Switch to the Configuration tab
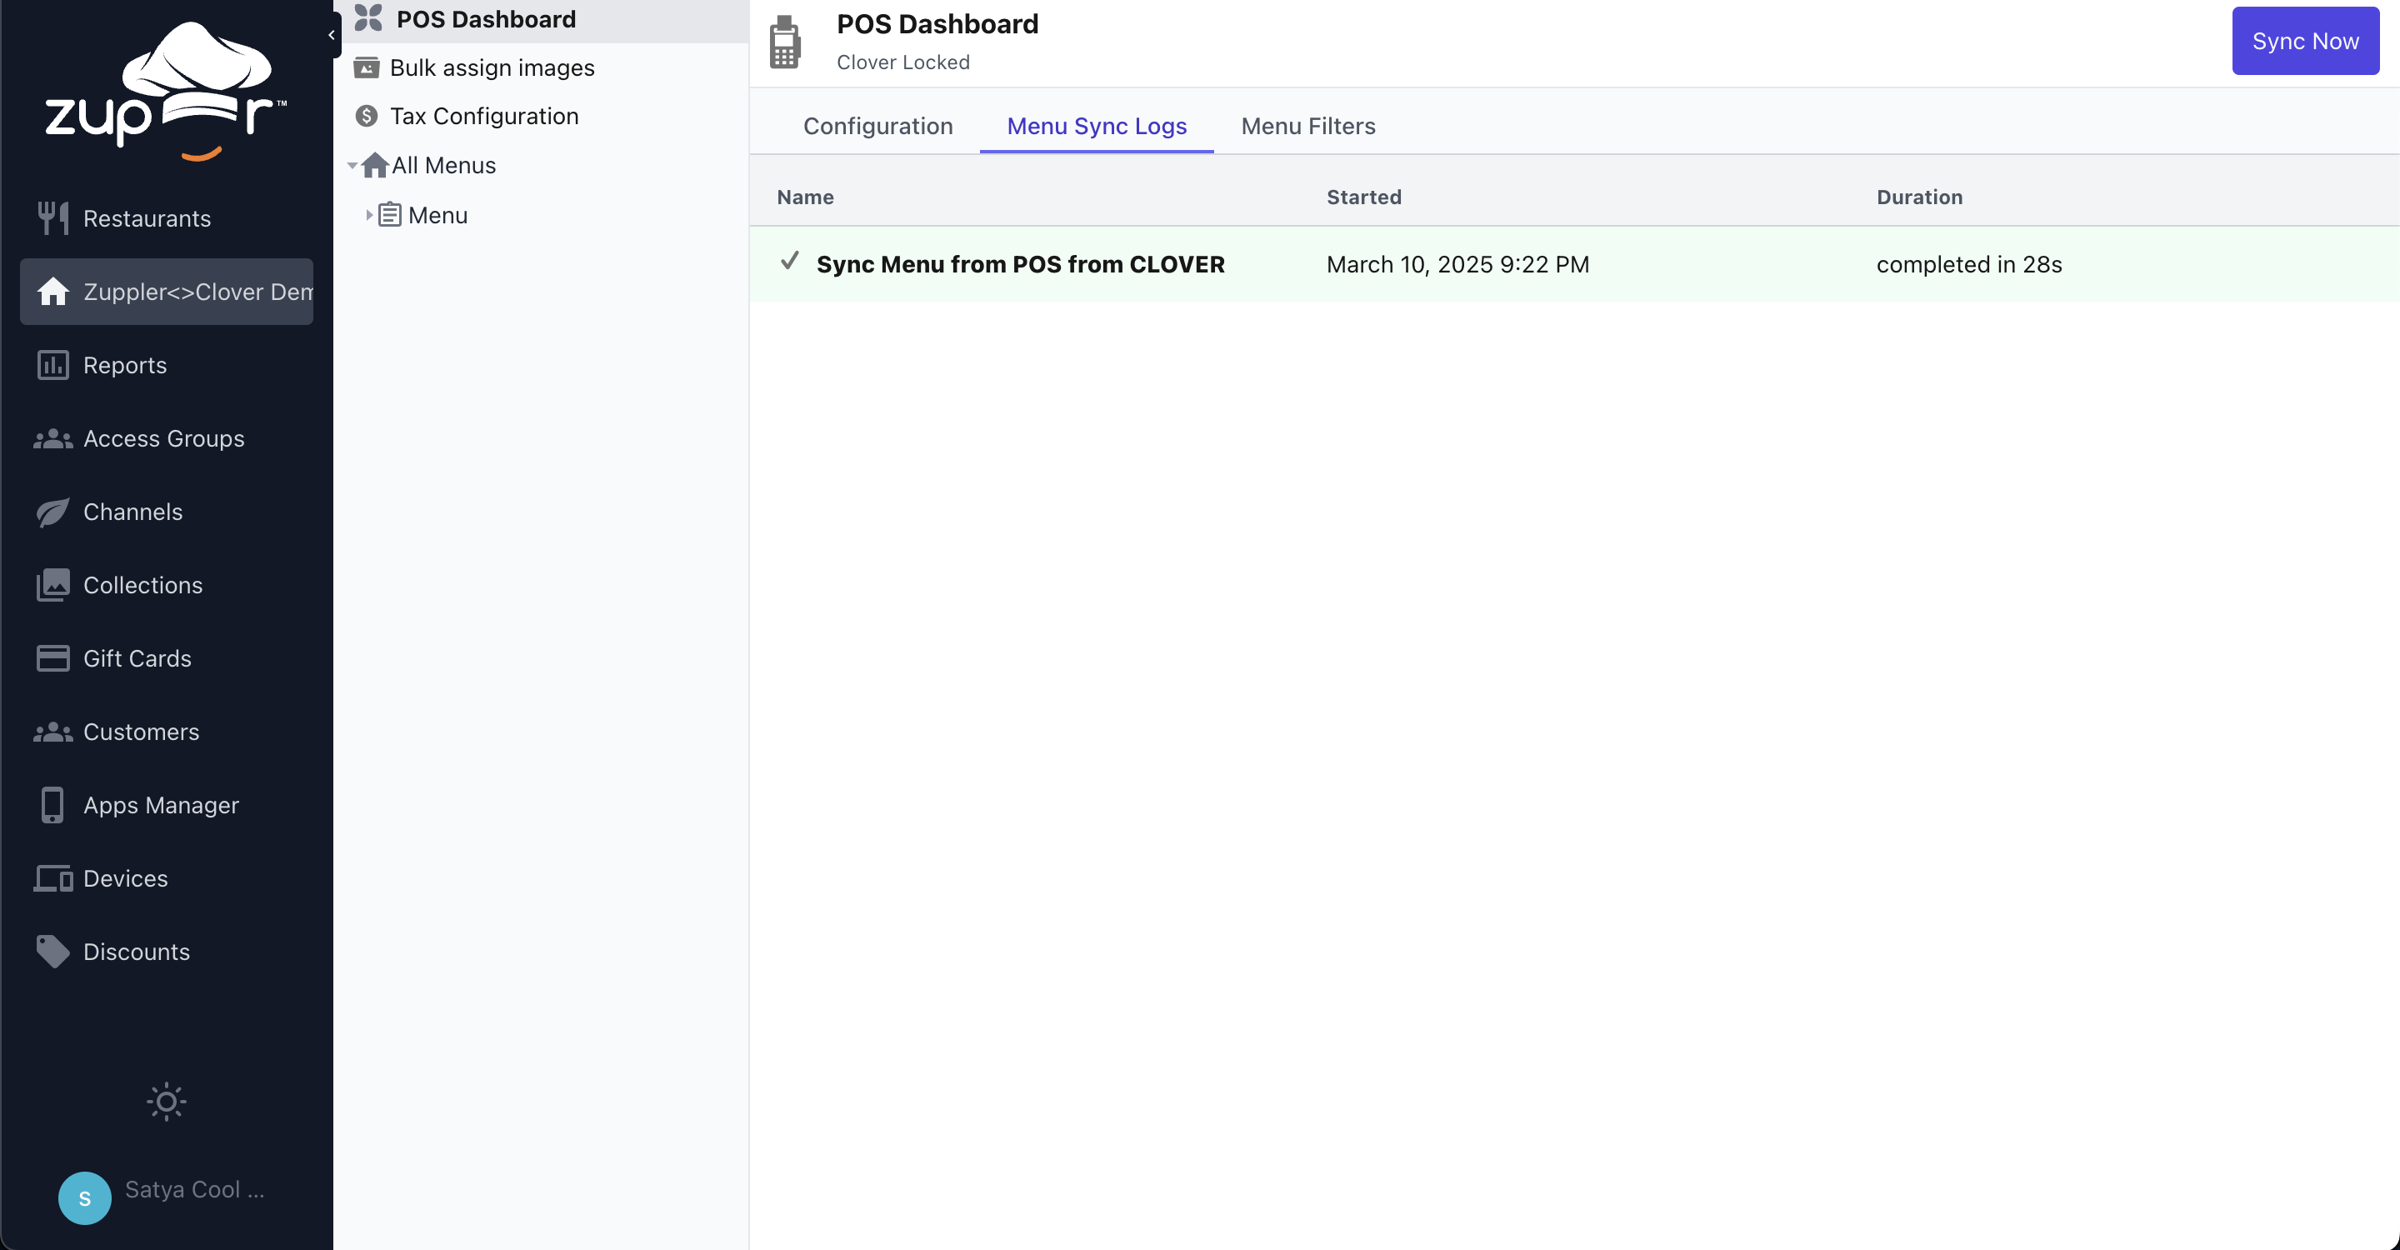Screen dimensions: 2400x1250 pyautogui.click(x=877, y=126)
